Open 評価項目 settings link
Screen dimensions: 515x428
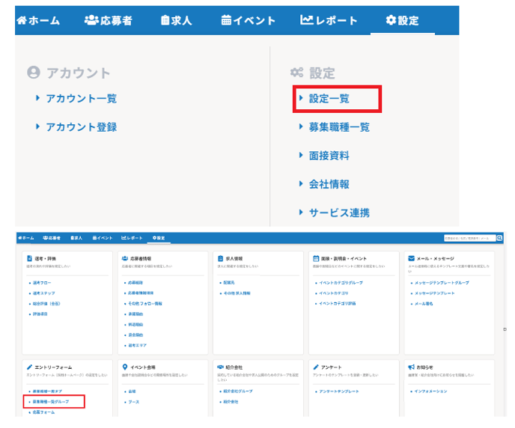[x=40, y=314]
